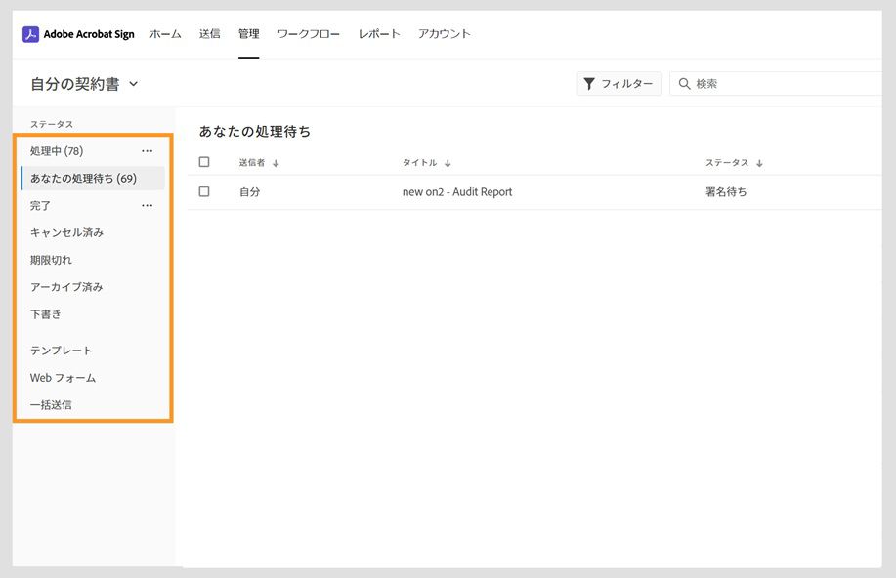Click the フィルター button
This screenshot has height=578, width=896.
click(618, 84)
